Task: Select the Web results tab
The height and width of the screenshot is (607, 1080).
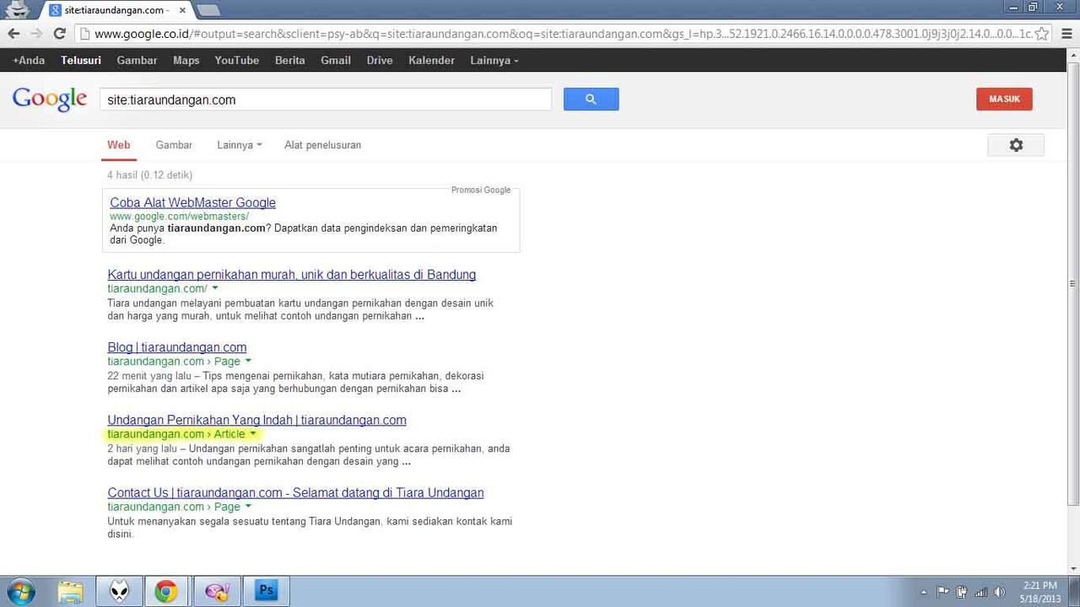Action: tap(119, 145)
